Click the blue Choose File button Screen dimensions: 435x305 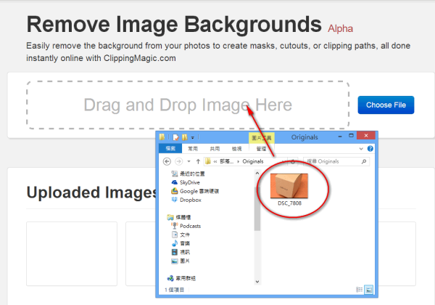(386, 105)
